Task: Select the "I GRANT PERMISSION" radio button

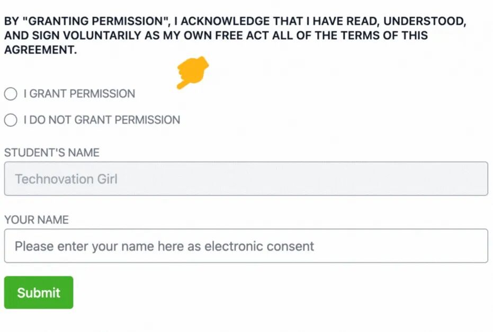Action: (x=11, y=94)
